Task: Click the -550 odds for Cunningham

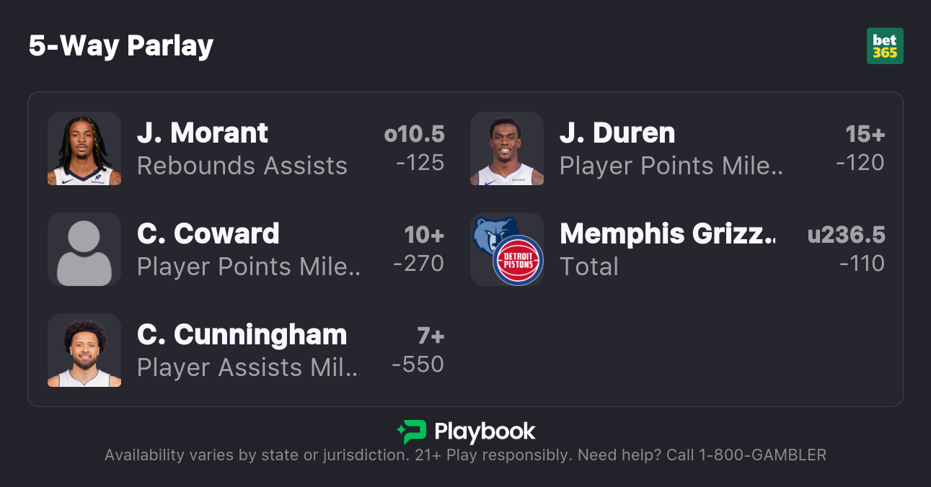Action: click(418, 365)
